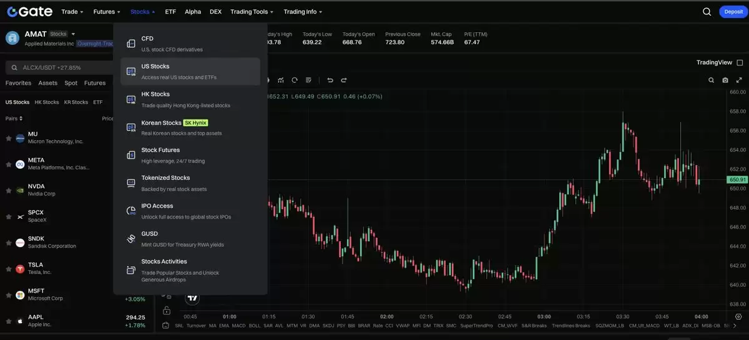Open the AMAT symbol selector arrow
The width and height of the screenshot is (749, 340).
click(x=73, y=34)
